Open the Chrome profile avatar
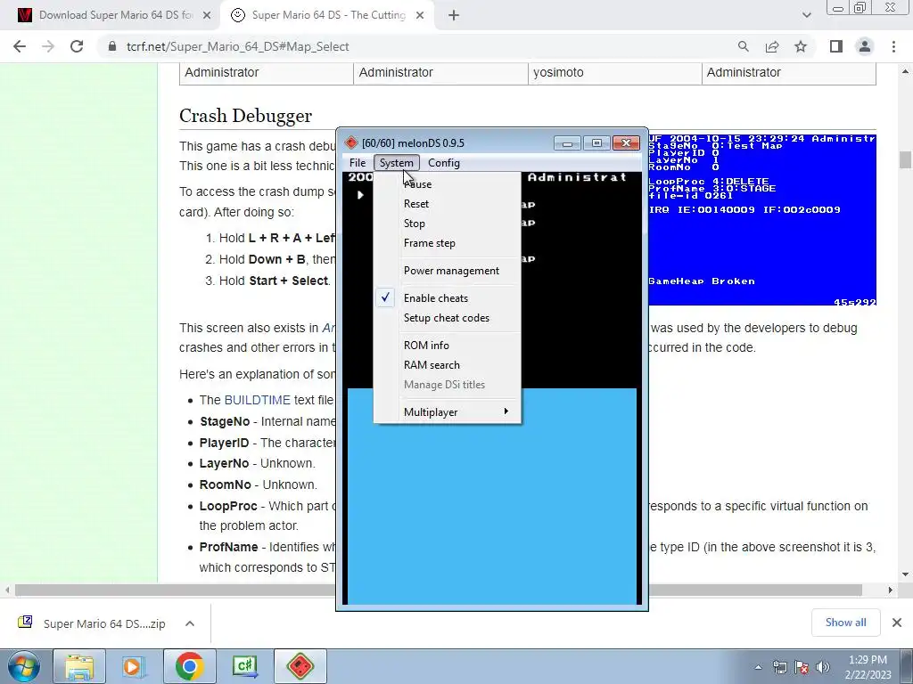Screen dimensions: 913x684 point(865,46)
